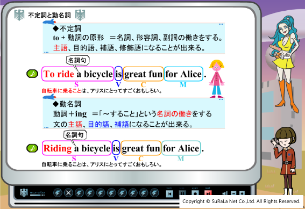
Task: Pause the lesson with the stop button
Action: click(x=182, y=193)
